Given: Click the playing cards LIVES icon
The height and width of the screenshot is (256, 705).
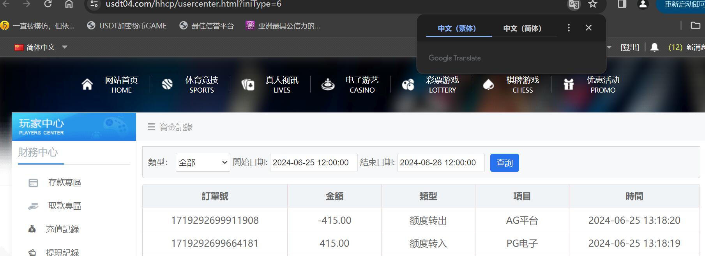Looking at the screenshot, I should tap(248, 84).
